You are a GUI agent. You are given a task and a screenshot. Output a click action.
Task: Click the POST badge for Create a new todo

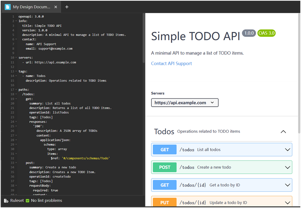click(x=165, y=167)
